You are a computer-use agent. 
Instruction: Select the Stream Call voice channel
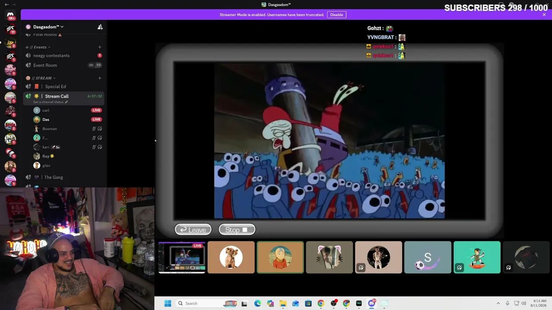point(64,98)
